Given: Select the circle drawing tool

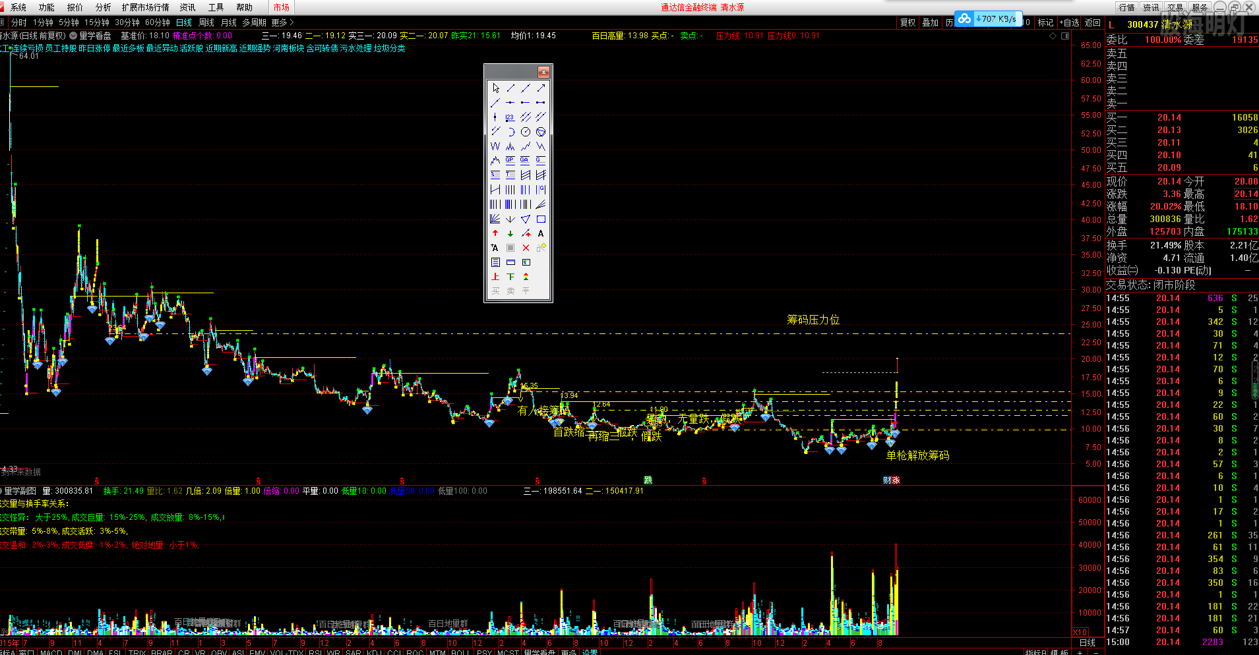Looking at the screenshot, I should pyautogui.click(x=526, y=132).
